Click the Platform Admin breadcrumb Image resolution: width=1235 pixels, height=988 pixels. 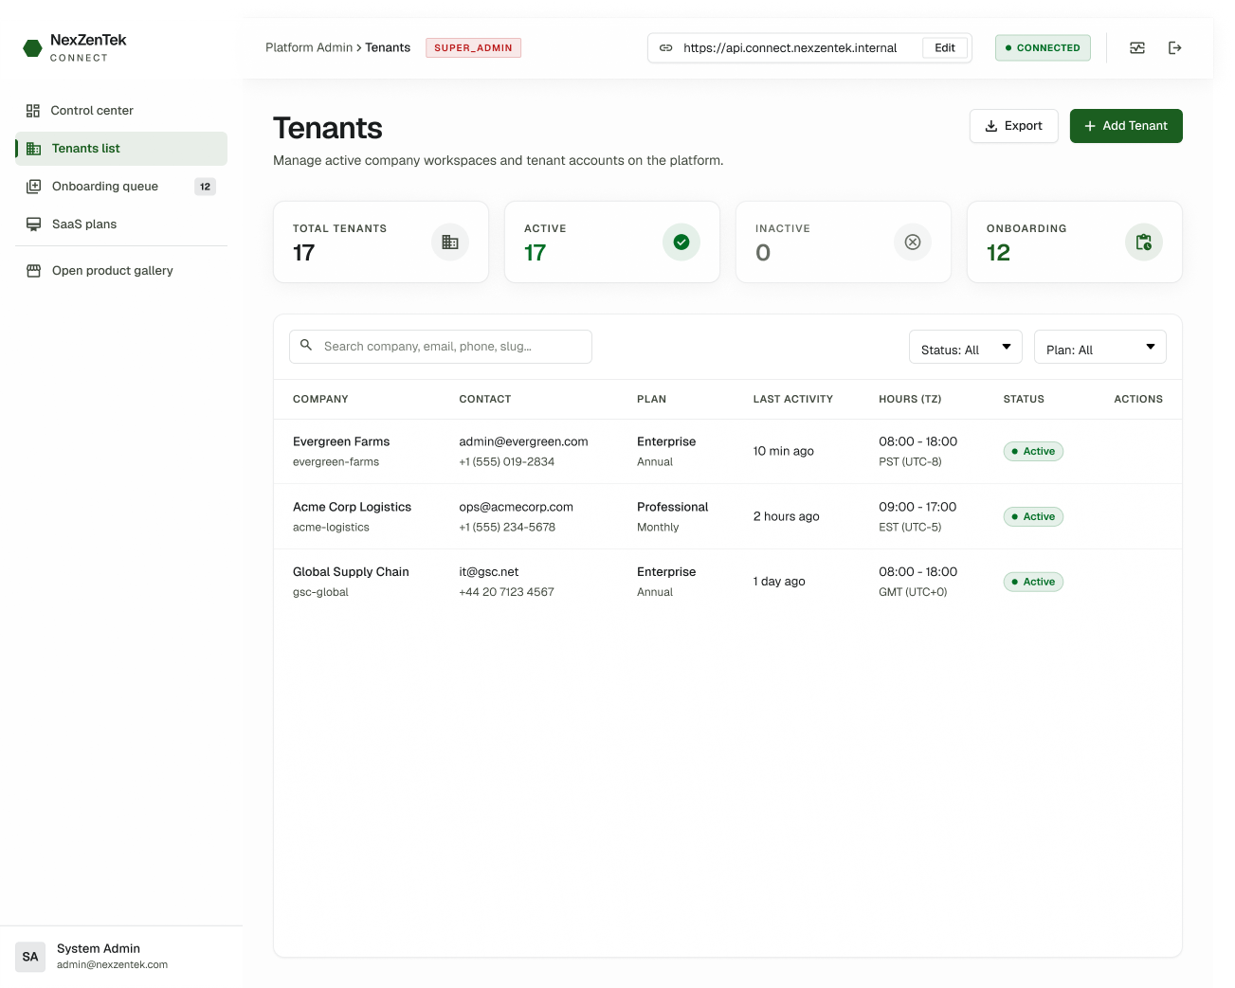tap(309, 47)
